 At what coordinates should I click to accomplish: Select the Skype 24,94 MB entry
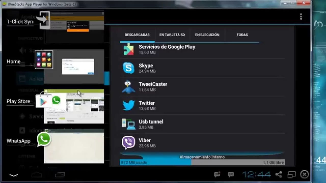(202, 68)
